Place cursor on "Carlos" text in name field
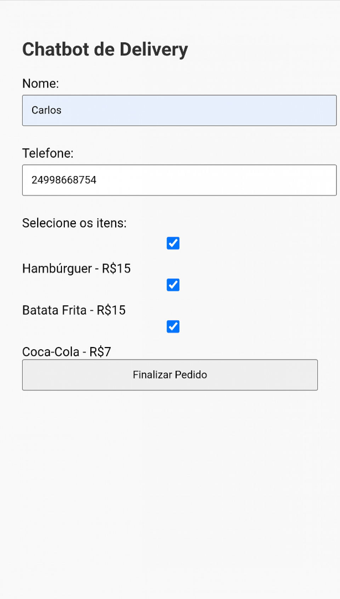 click(46, 110)
